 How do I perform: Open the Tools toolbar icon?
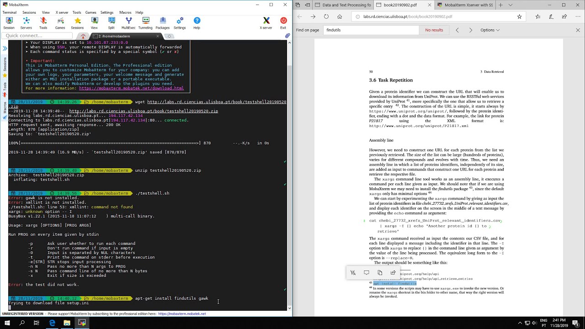point(43,23)
